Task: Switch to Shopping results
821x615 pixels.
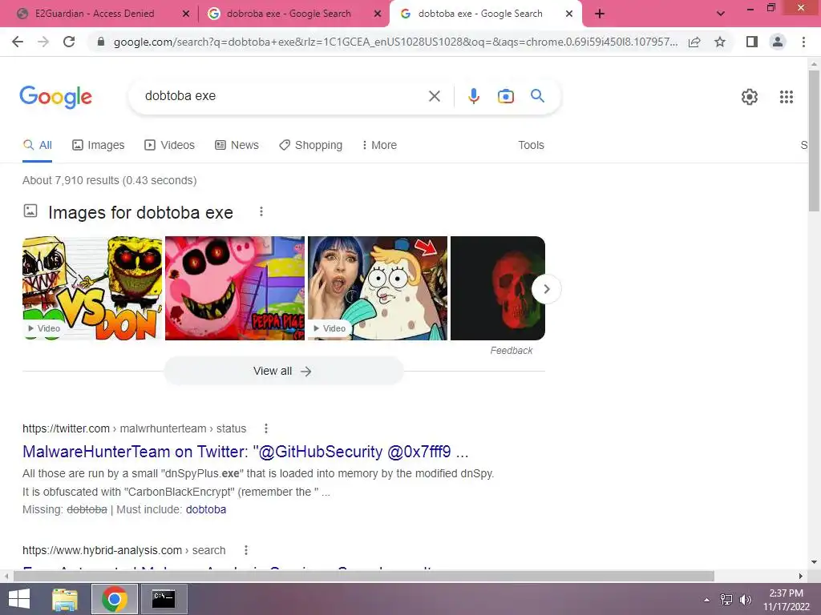Action: coord(310,145)
